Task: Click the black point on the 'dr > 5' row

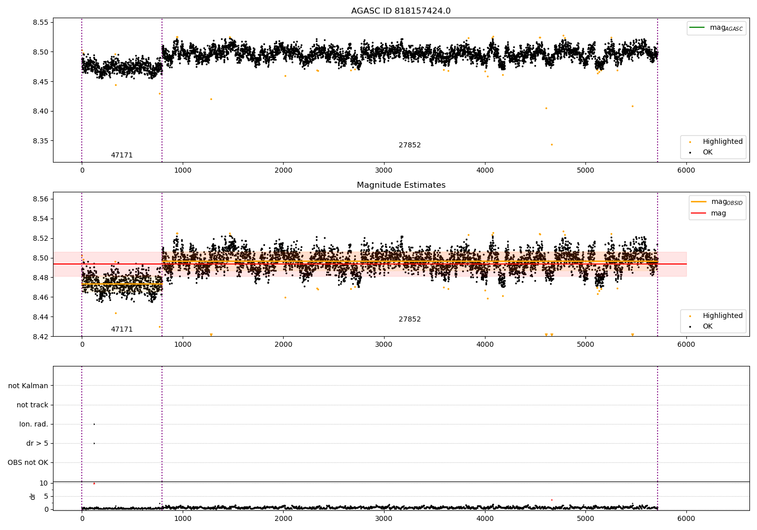Action: (94, 444)
